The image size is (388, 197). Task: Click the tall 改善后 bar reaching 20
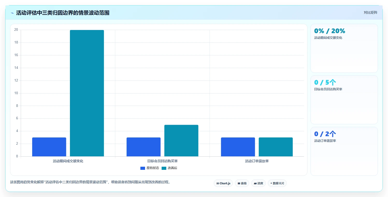coord(87,93)
